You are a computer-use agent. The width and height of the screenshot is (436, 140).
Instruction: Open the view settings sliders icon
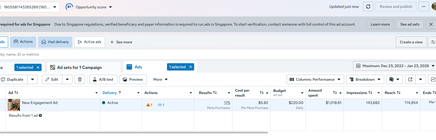point(433,42)
